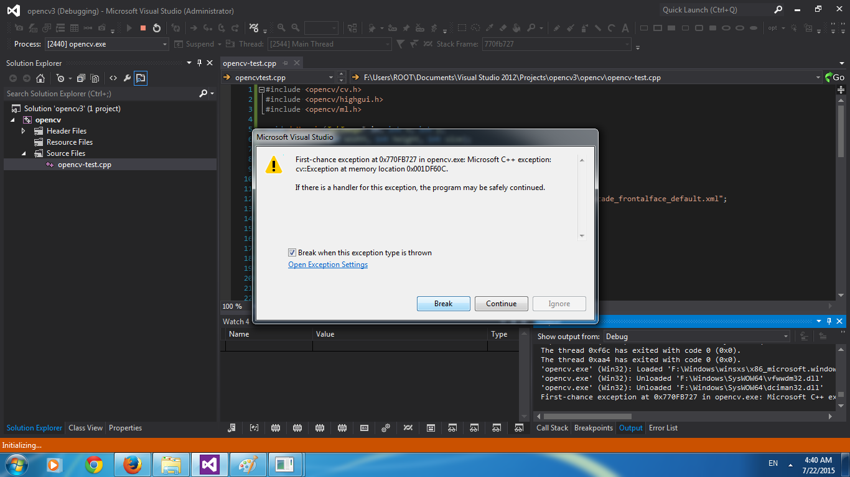
Task: Open Google Chrome from the taskbar
Action: point(94,464)
